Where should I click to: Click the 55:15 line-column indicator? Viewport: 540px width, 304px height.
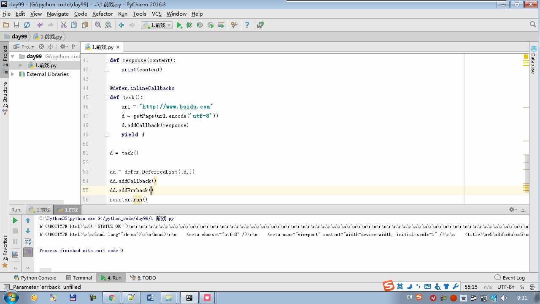coord(471,287)
